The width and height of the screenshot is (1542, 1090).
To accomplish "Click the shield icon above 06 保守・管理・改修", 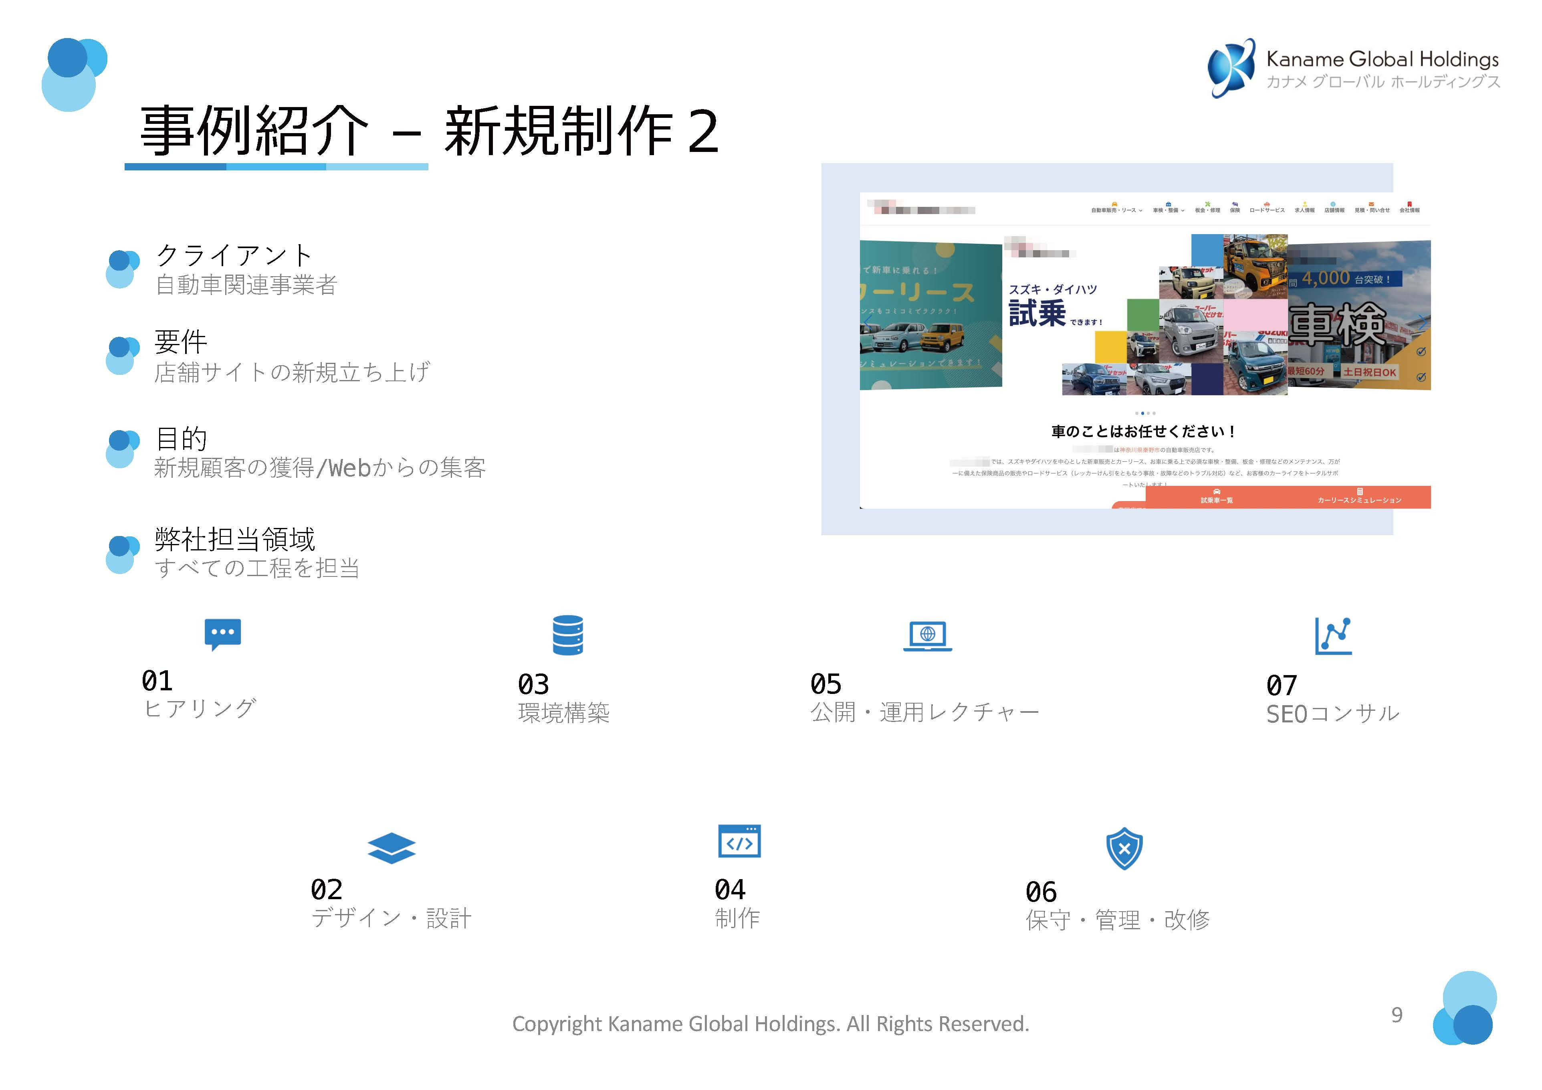I will [x=1123, y=849].
